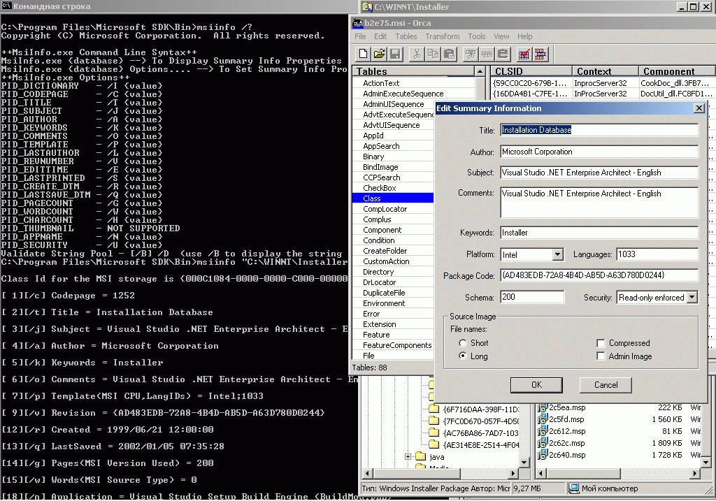Click the Copy Row toolbar icon
Viewport: 716px width, 501px height.
click(x=487, y=55)
